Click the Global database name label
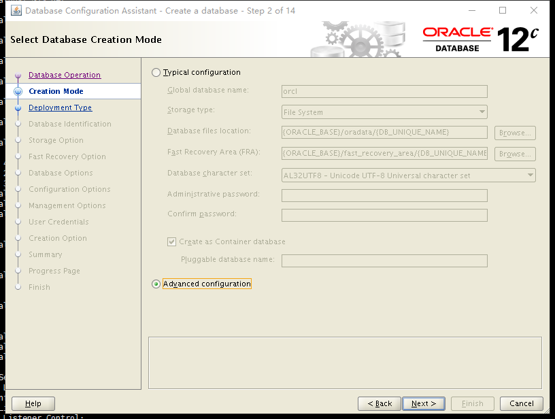 point(207,90)
